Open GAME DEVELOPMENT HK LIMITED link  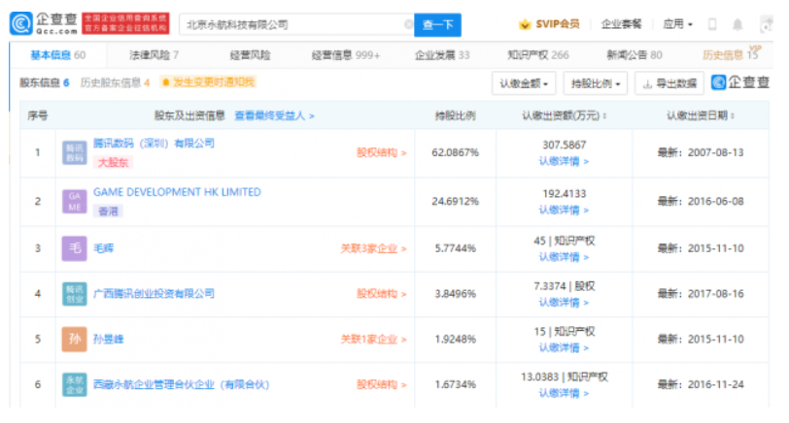click(x=177, y=192)
